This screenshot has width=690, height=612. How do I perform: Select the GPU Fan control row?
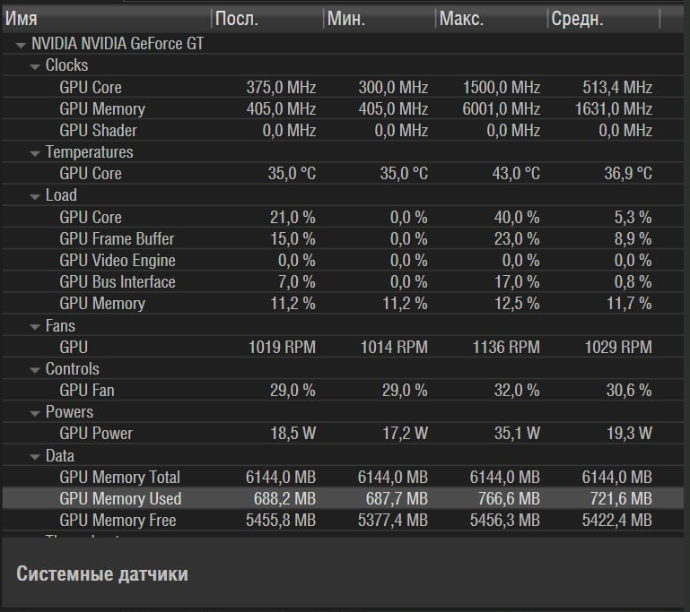(x=344, y=390)
